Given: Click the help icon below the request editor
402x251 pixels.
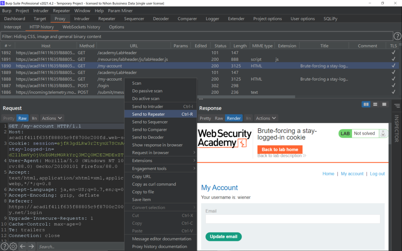Looking at the screenshot, I should [x=4, y=247].
